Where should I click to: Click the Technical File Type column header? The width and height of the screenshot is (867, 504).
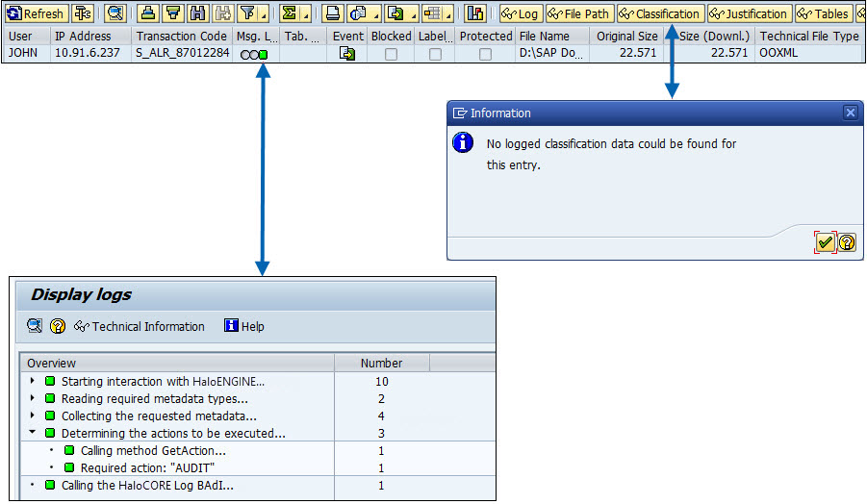(x=809, y=36)
